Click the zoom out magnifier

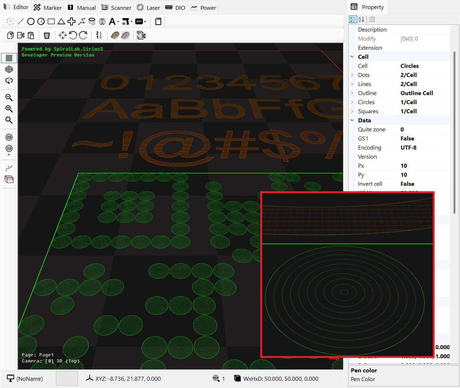(9, 98)
